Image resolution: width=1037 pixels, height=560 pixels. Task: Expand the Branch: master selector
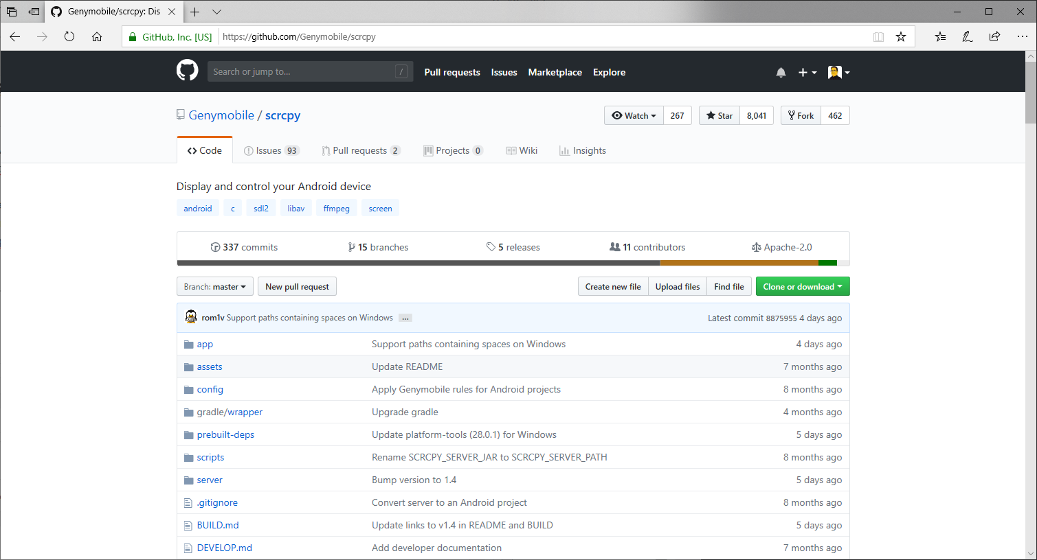214,287
